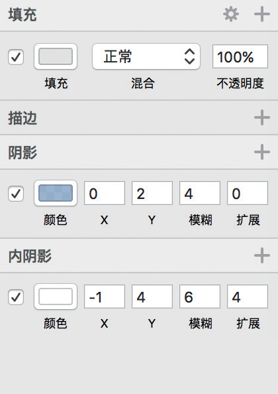This screenshot has width=278, height=394.
Task: Click the 填充 section header
Action: [x=23, y=15]
